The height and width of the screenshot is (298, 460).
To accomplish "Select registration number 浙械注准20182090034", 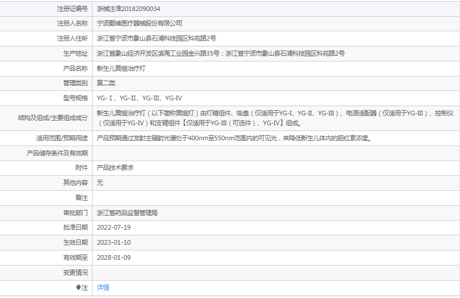I will pyautogui.click(x=128, y=9).
